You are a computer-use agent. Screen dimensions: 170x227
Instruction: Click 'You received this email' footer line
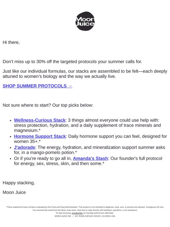(x=85, y=210)
